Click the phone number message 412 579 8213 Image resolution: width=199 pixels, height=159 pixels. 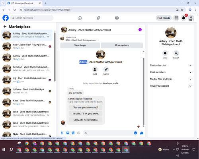75,93
